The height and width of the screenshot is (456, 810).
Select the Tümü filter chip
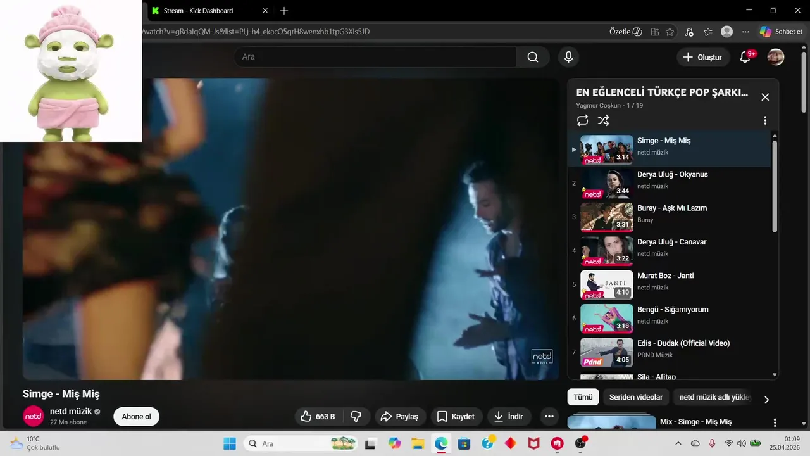(x=583, y=397)
